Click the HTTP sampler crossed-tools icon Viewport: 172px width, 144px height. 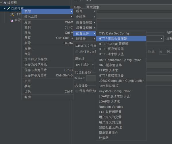(12, 14)
